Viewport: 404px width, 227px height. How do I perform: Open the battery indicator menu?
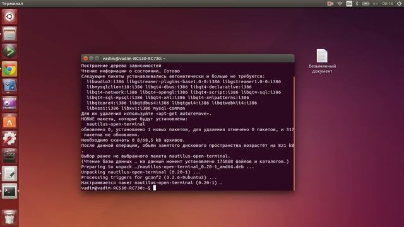coord(365,4)
